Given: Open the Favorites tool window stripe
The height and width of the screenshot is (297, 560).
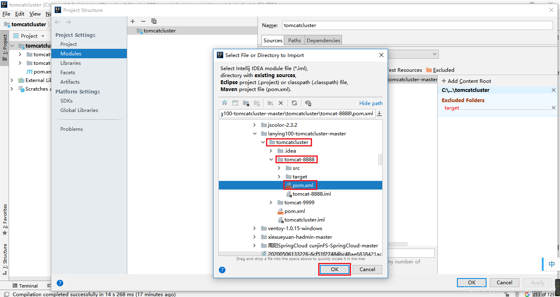Looking at the screenshot, I should point(5,220).
